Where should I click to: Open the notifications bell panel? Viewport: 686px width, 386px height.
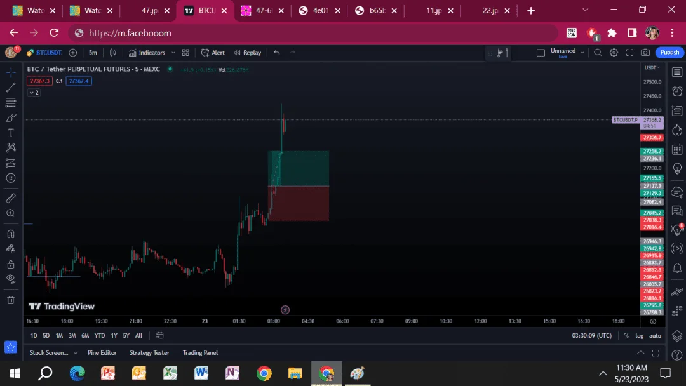pos(677,268)
